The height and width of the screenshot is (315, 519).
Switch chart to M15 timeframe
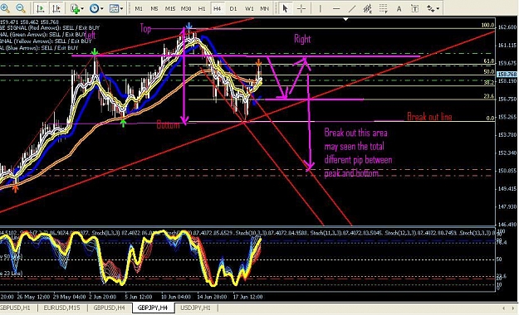pos(170,8)
